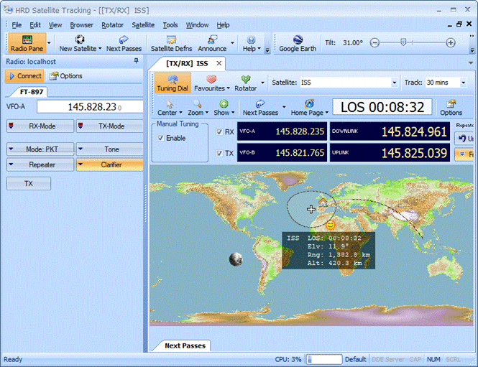Increase tilt with the plus icon
The height and width of the screenshot is (367, 478).
(451, 42)
